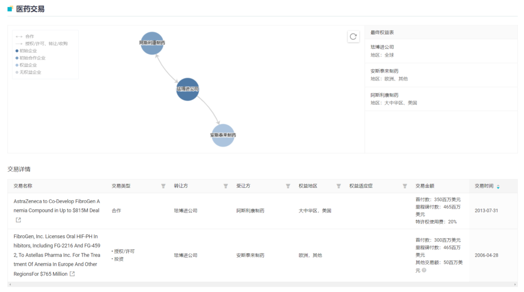Click the 2006-04-28 date cell

tap(486, 255)
